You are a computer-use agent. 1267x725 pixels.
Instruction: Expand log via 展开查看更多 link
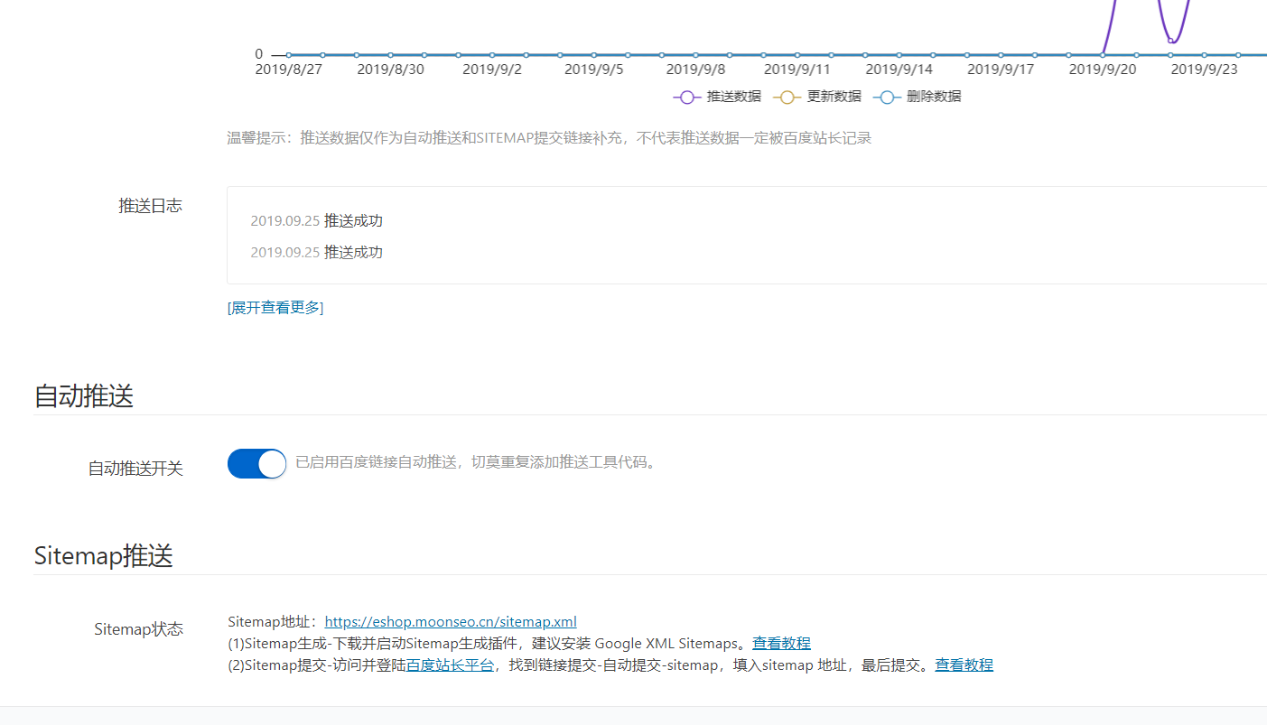click(275, 308)
